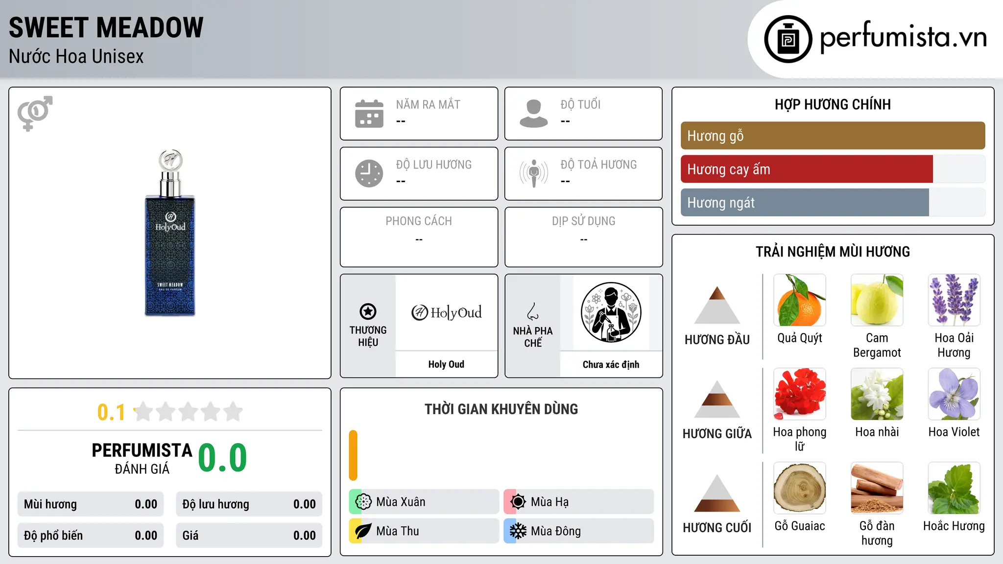Open the Hoa phong lữ note image
Viewport: 1003px width, 564px height.
[x=800, y=394]
